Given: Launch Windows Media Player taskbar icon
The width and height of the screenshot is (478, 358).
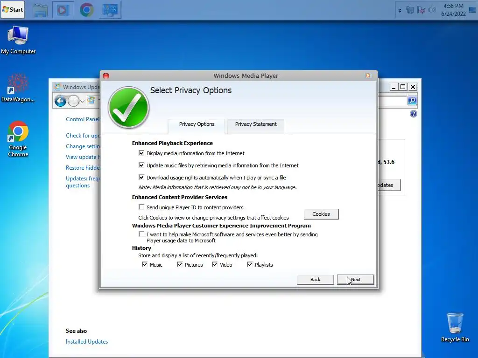Looking at the screenshot, I should [63, 10].
